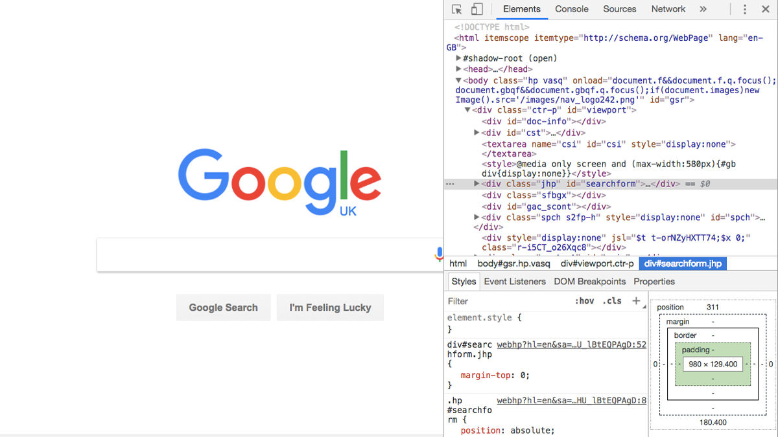Switch to the Console tab
Viewport: 778px width, 437px height.
(x=572, y=9)
